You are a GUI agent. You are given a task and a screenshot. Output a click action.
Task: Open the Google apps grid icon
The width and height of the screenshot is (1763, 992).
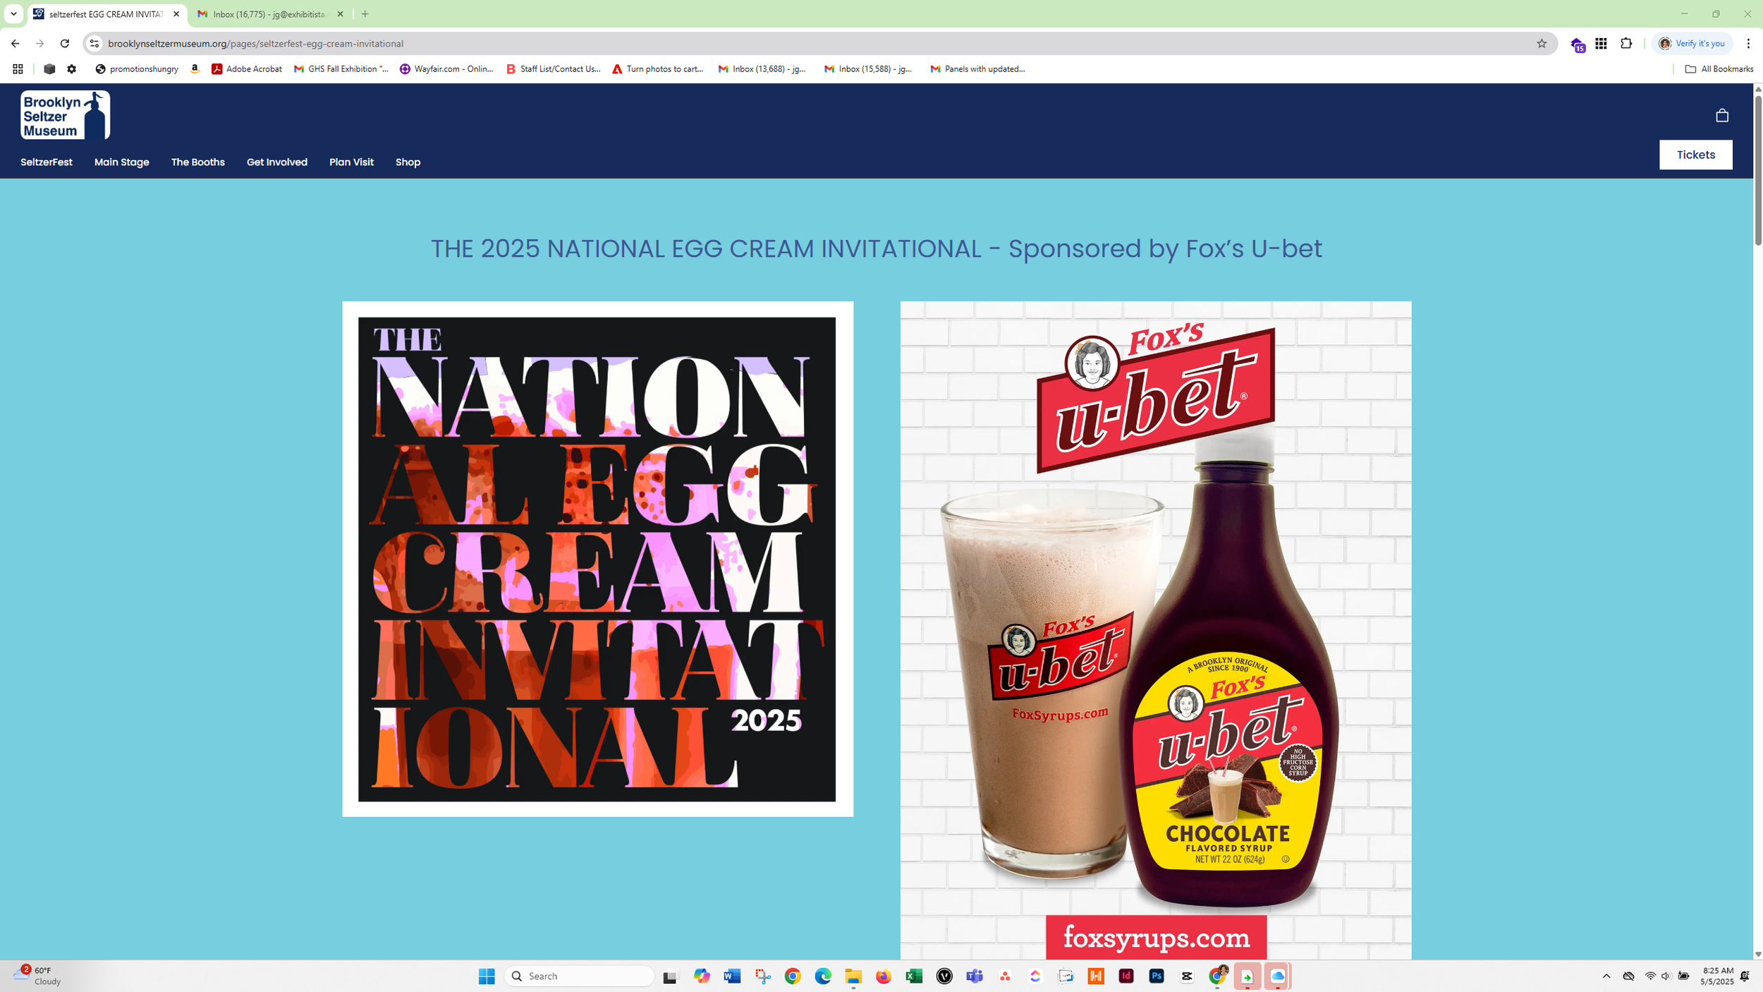click(1601, 44)
